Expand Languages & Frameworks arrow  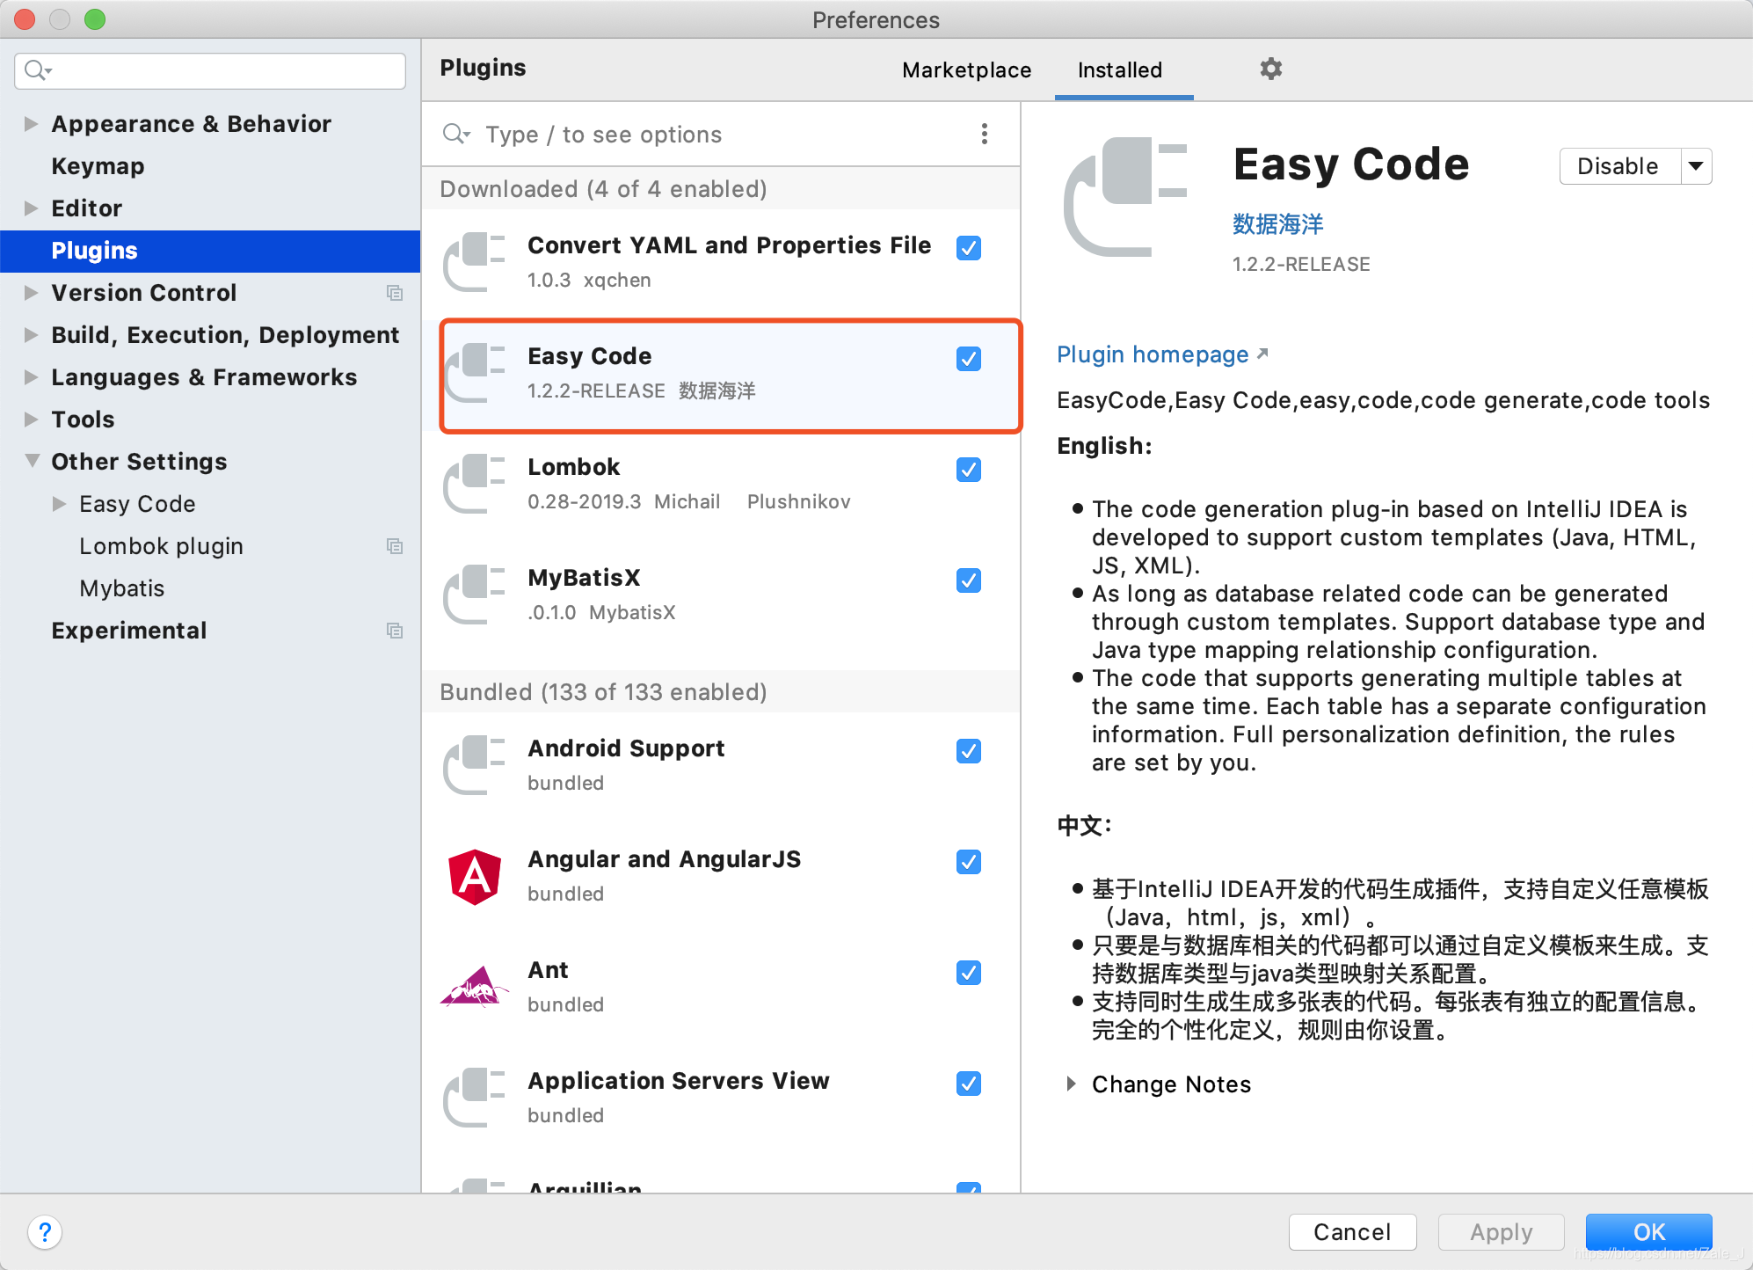pos(31,377)
